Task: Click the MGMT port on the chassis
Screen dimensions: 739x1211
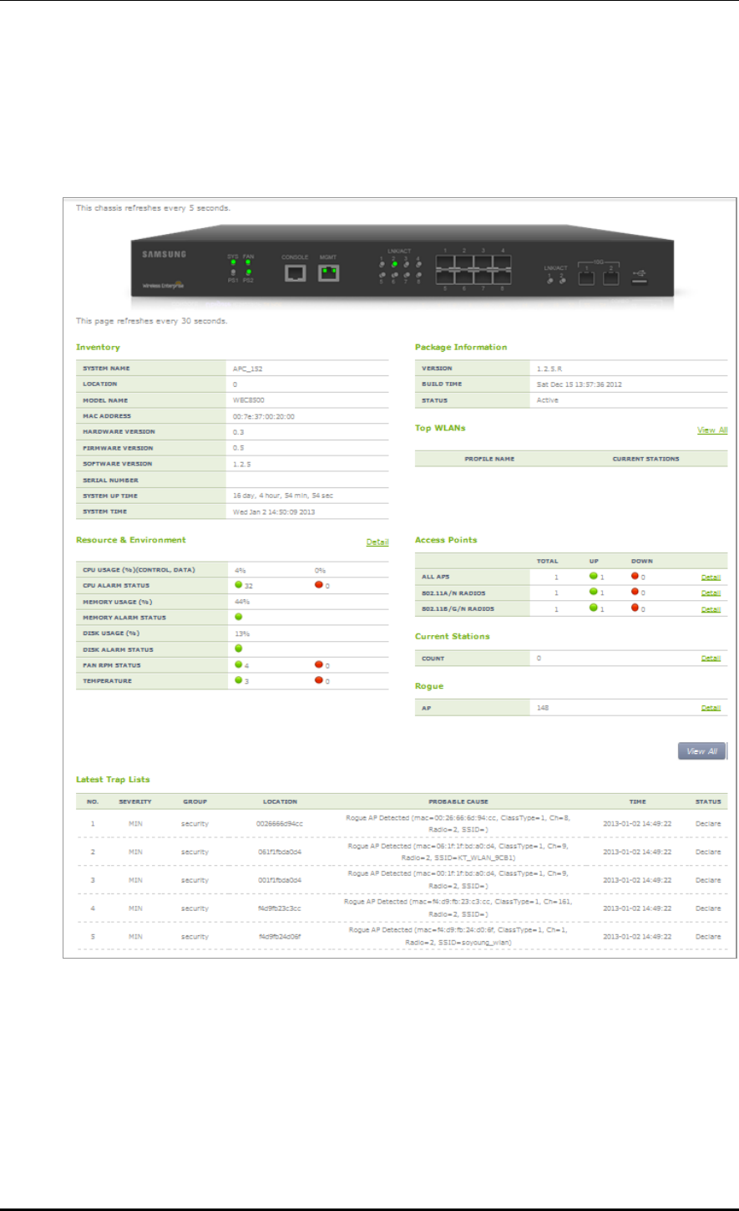Action: click(328, 273)
